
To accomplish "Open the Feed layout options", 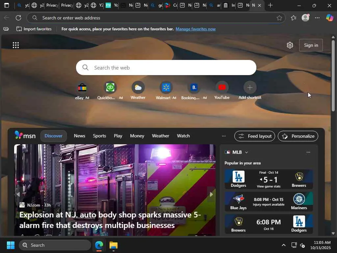I will [255, 136].
